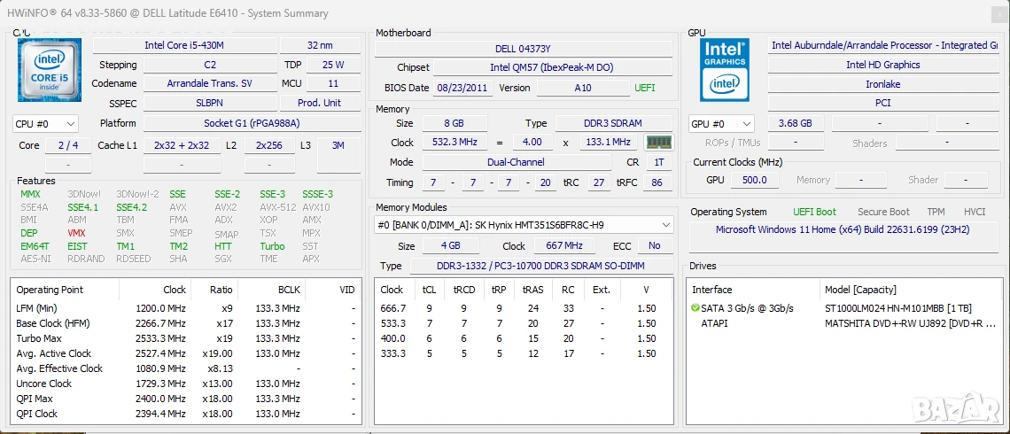Click the Intel HD Graphics field
The width and height of the screenshot is (1010, 434).
[883, 65]
